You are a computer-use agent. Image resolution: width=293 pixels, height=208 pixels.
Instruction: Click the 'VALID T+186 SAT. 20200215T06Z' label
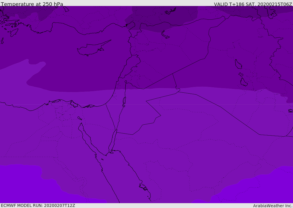pos(253,4)
